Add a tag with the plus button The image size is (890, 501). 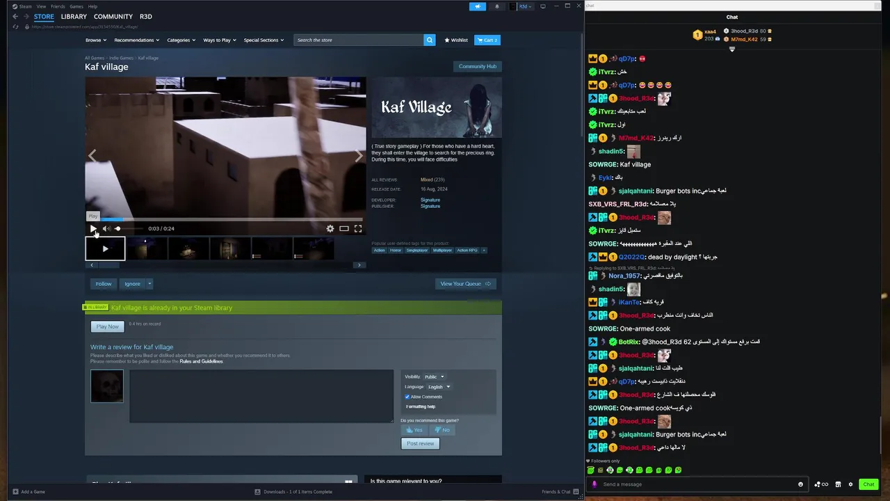click(x=484, y=250)
